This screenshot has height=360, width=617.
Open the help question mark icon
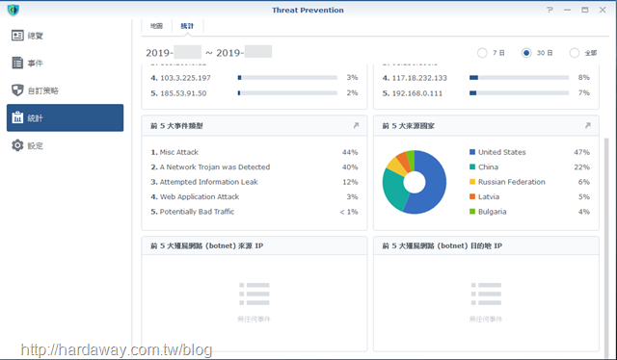[x=550, y=10]
